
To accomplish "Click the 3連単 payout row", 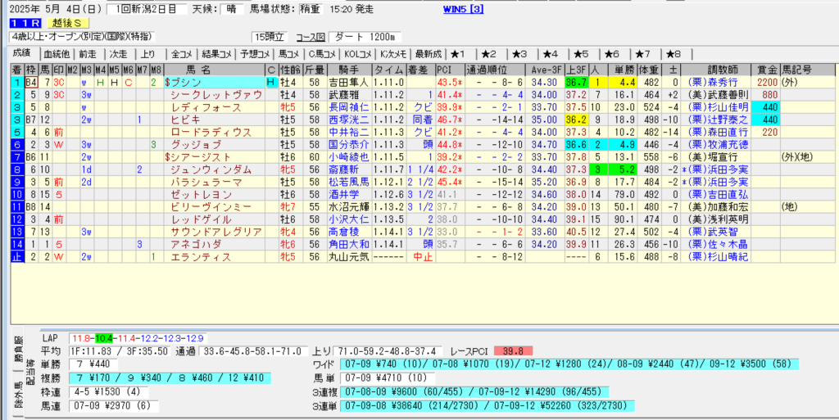I will (489, 406).
